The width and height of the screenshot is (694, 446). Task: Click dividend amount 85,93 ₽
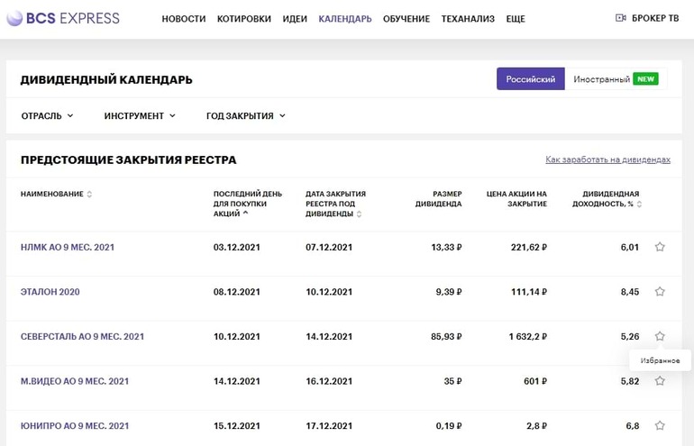tap(446, 337)
